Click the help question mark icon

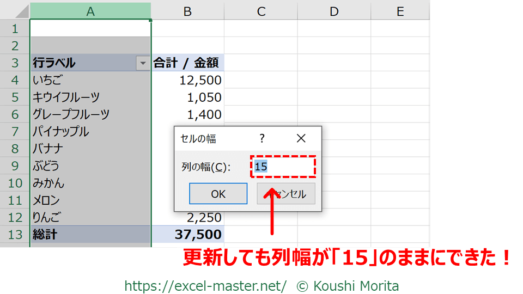point(262,138)
